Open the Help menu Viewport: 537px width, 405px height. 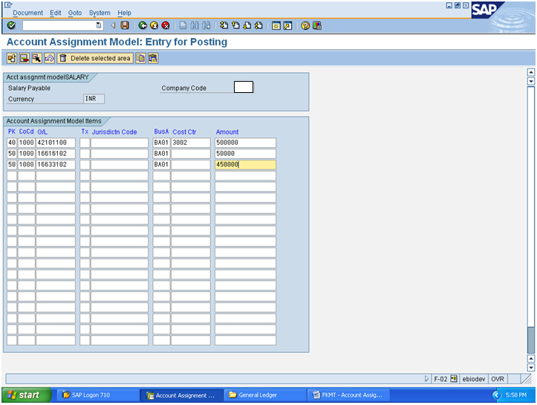point(124,13)
